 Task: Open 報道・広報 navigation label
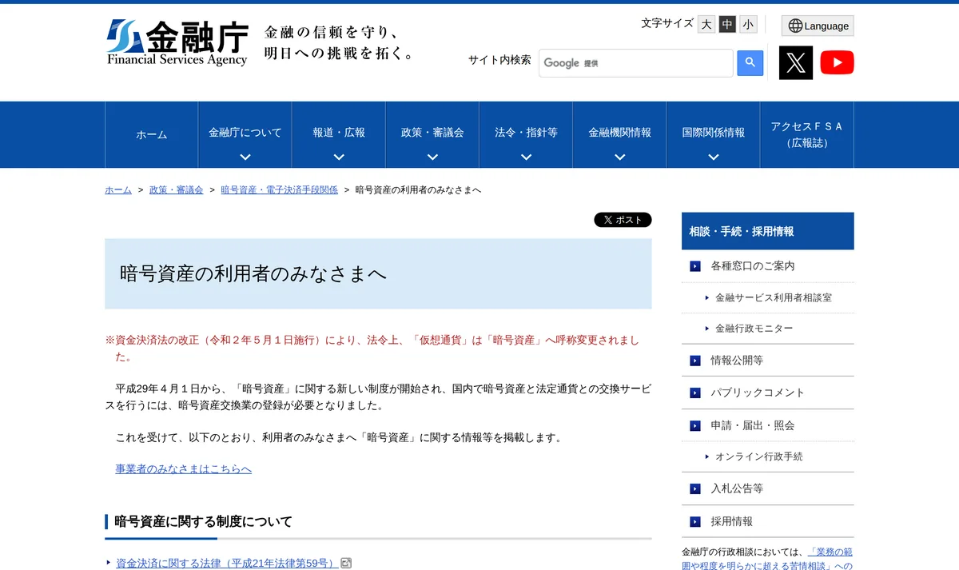coord(339,133)
